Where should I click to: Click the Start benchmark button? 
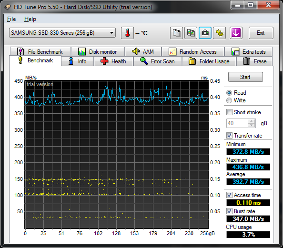245,77
